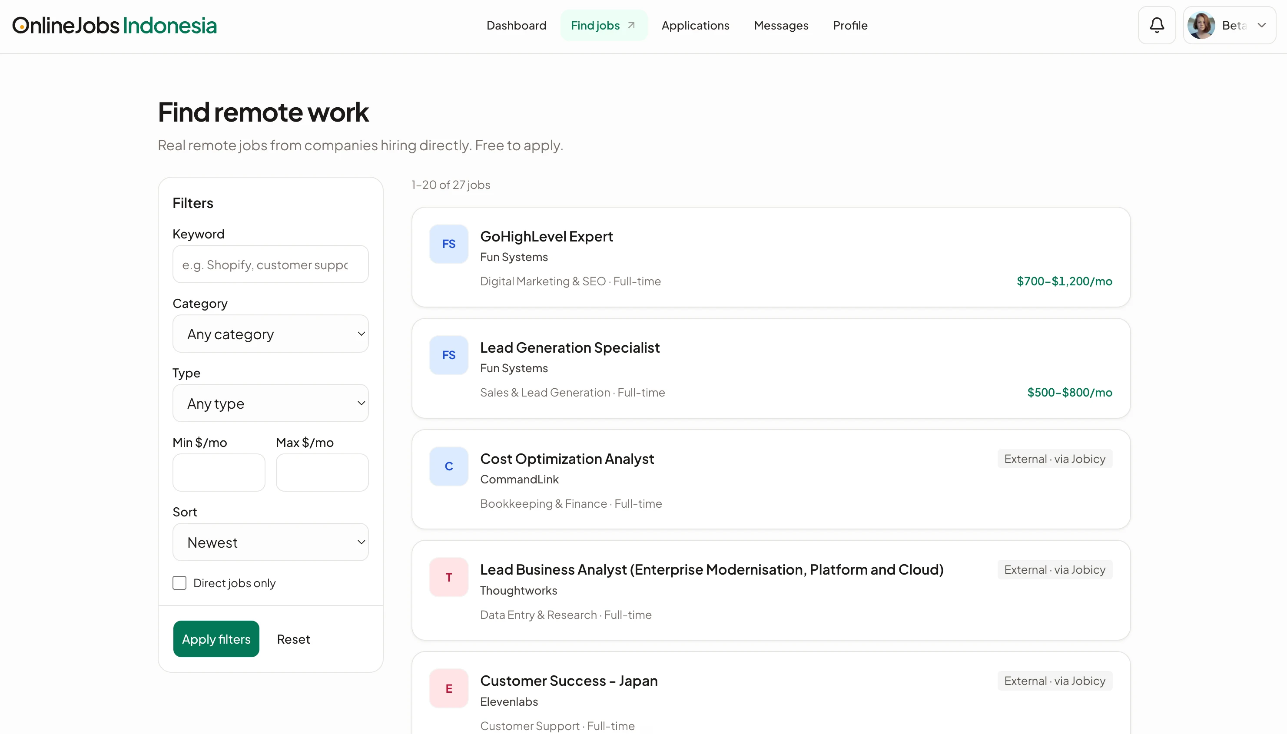Open the notifications bell
The image size is (1287, 734).
click(1156, 25)
